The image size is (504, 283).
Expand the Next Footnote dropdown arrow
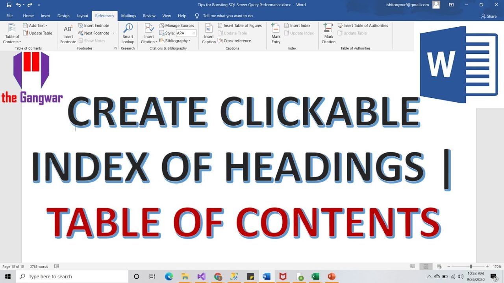tap(113, 33)
